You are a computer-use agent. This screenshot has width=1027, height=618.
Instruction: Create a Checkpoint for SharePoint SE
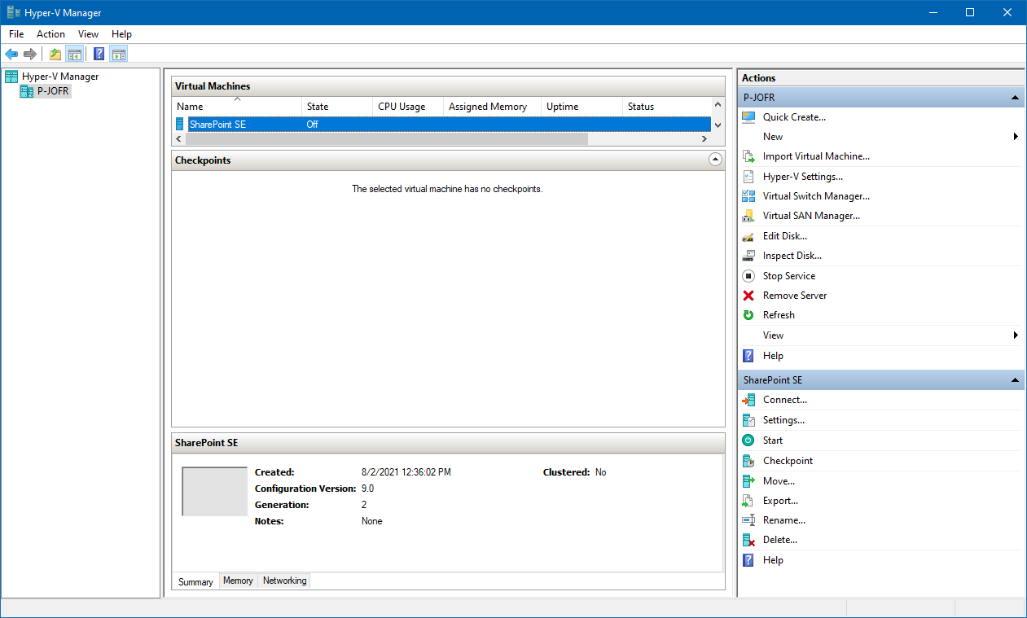(x=787, y=461)
